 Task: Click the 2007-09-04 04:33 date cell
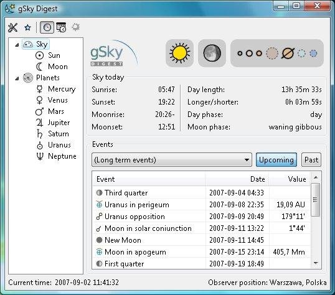(x=237, y=193)
